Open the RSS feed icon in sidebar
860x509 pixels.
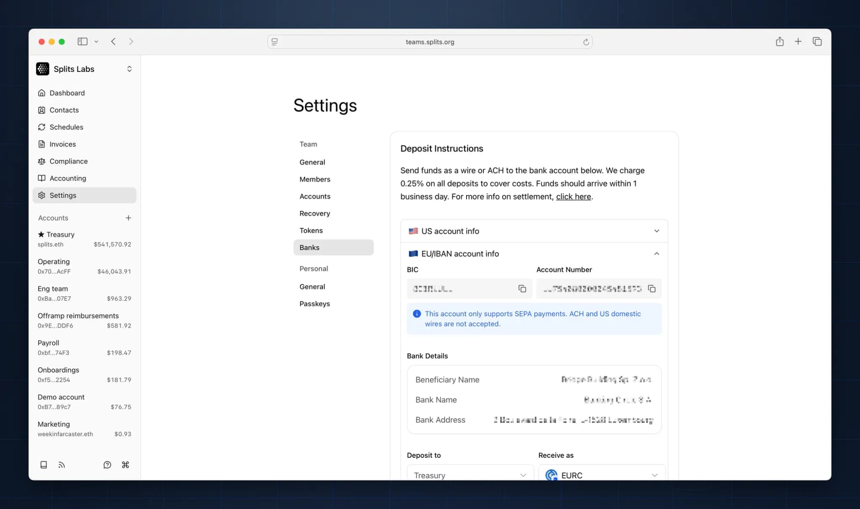(61, 465)
